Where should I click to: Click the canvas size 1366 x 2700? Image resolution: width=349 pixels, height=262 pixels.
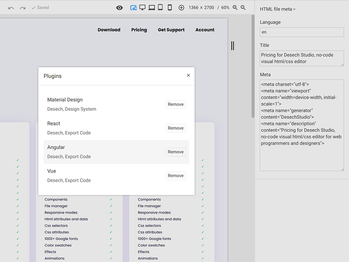201,7
